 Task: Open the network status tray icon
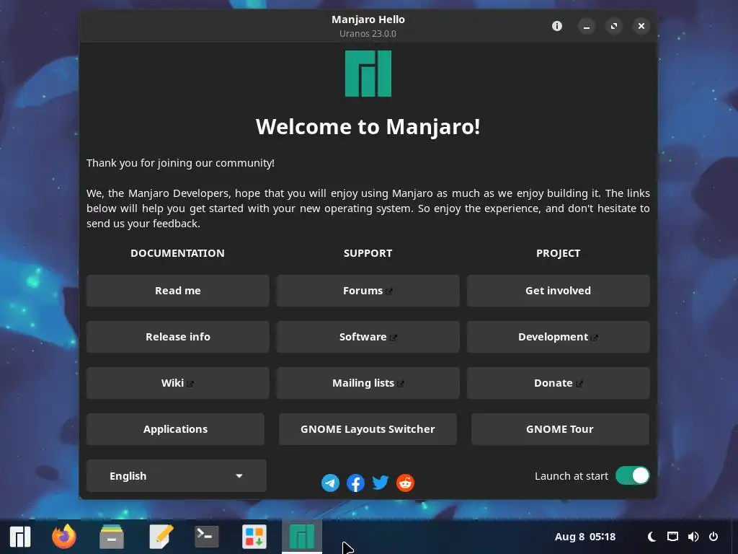click(x=672, y=537)
